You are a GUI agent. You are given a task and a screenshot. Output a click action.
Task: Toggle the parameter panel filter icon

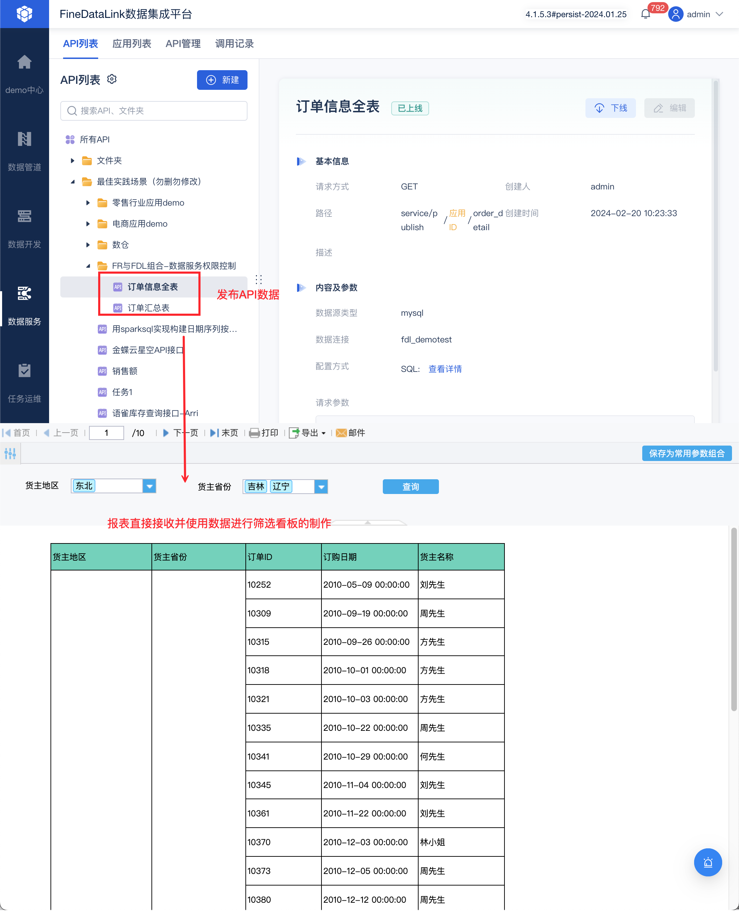pos(10,453)
